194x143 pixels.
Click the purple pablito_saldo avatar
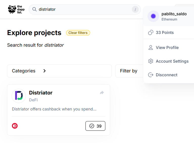click(x=153, y=16)
